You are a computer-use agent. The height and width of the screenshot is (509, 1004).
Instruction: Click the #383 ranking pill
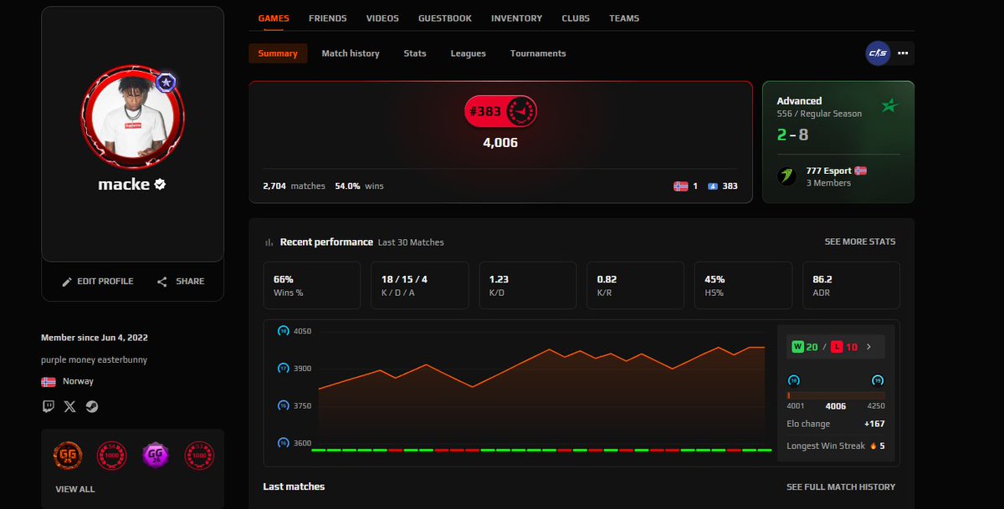501,111
